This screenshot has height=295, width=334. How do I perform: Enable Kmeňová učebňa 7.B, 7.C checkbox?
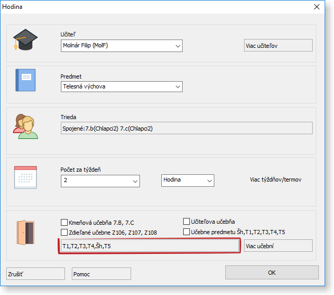pyautogui.click(x=65, y=222)
